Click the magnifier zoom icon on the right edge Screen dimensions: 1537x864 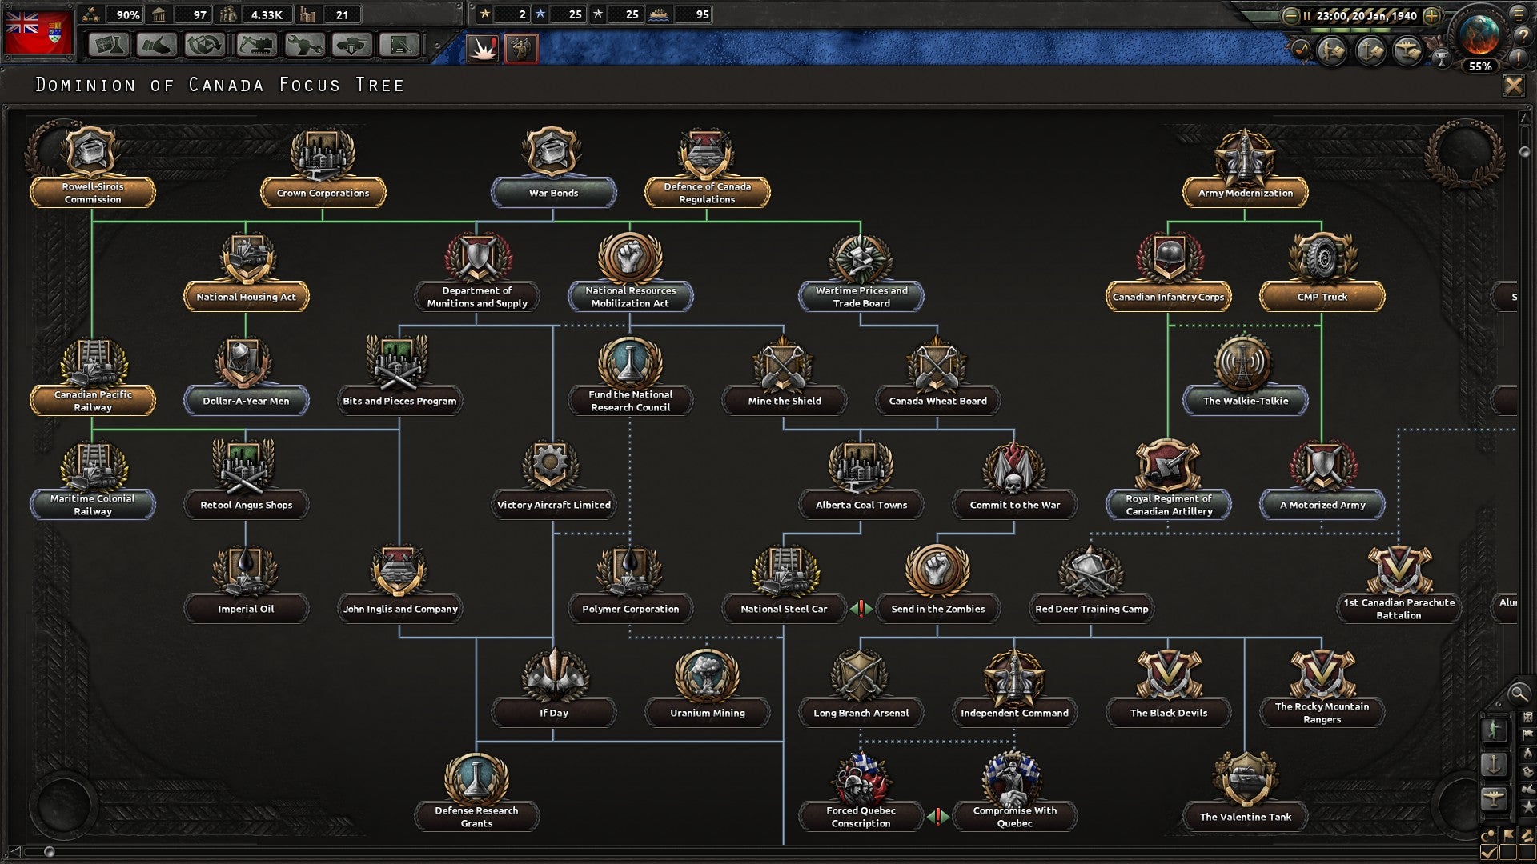(1519, 694)
